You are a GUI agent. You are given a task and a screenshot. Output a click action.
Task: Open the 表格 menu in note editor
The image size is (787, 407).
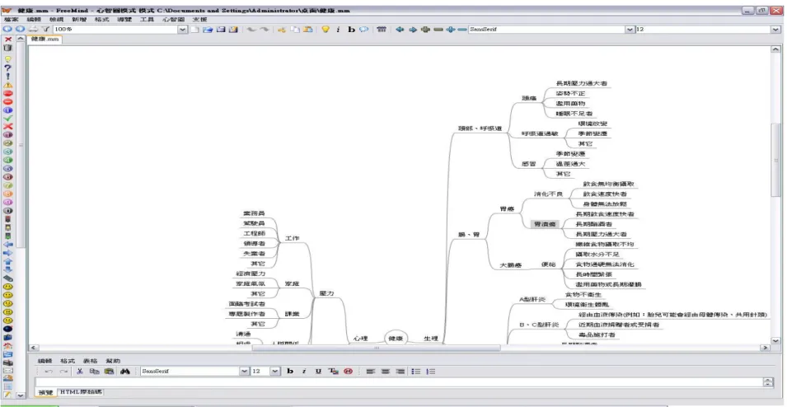(x=91, y=360)
